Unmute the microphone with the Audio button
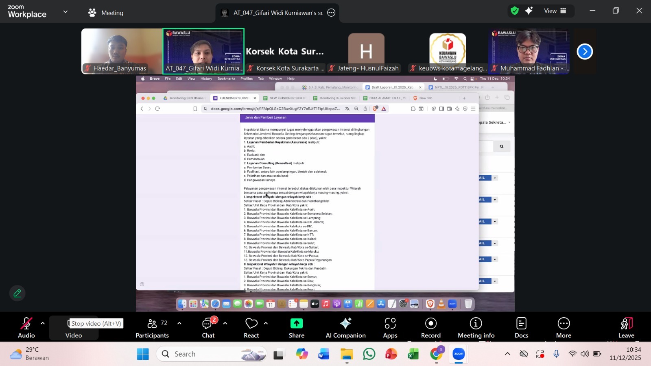The width and height of the screenshot is (651, 366). 26,328
